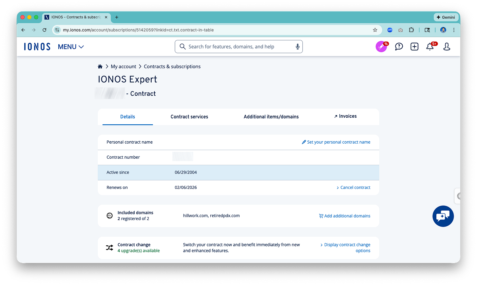Go back in browser history
The height and width of the screenshot is (285, 477).
click(23, 30)
